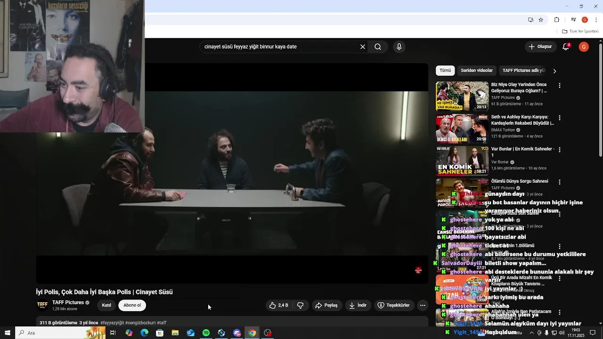Start voice search with the microphone icon
603x339 pixels.
click(399, 47)
